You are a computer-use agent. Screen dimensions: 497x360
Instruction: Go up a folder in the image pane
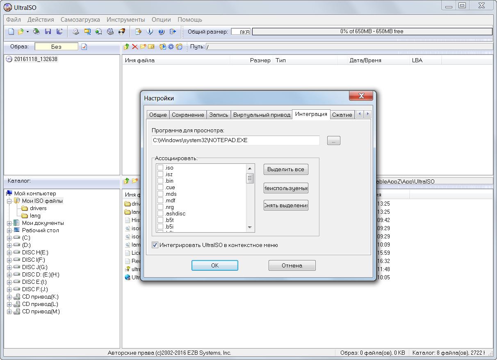tap(127, 47)
